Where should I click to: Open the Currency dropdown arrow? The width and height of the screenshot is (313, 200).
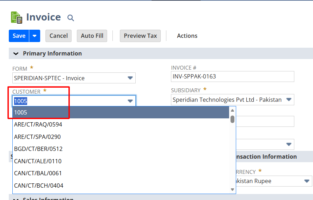click(306, 181)
